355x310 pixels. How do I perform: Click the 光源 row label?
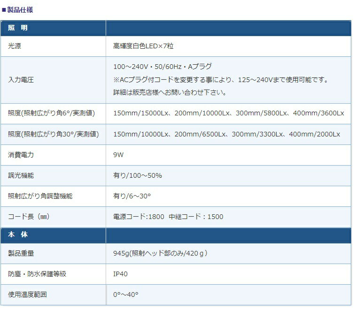click(15, 46)
